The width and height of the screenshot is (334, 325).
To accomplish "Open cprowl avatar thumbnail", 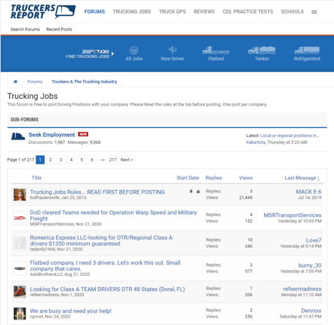I will click(20, 313).
